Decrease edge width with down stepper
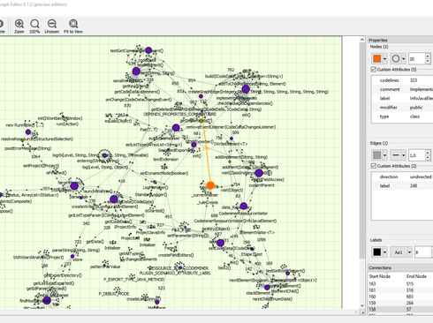433x323 pixels. pyautogui.click(x=428, y=157)
